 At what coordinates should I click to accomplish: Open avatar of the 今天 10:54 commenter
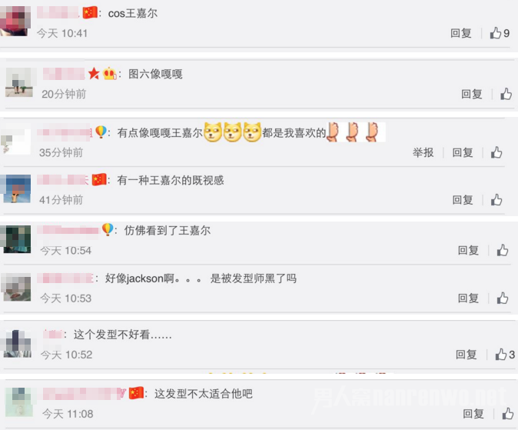pyautogui.click(x=17, y=239)
